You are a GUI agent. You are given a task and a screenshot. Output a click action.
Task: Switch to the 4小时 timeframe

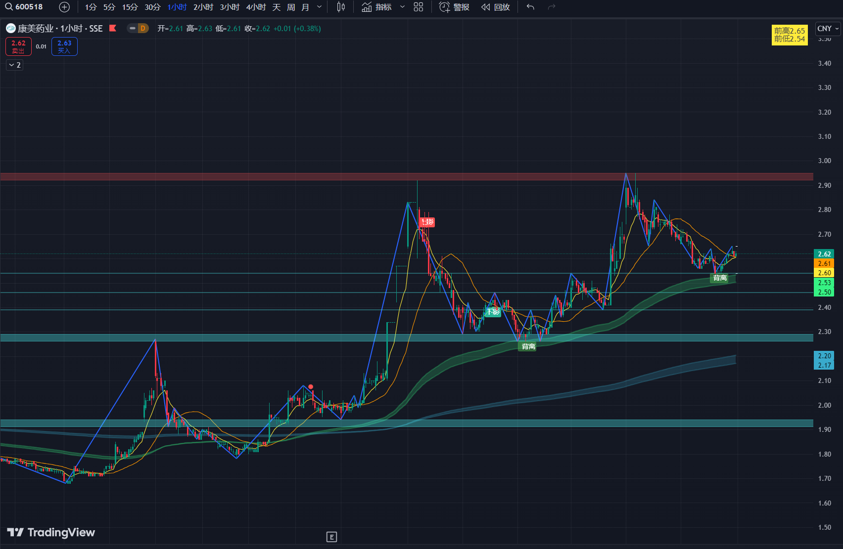point(256,7)
